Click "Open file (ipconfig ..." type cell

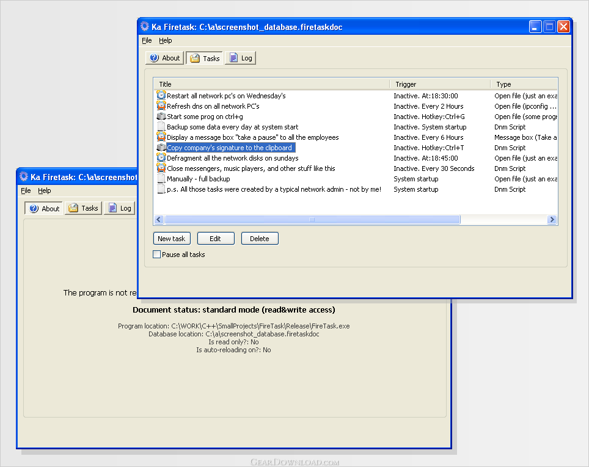(x=525, y=106)
